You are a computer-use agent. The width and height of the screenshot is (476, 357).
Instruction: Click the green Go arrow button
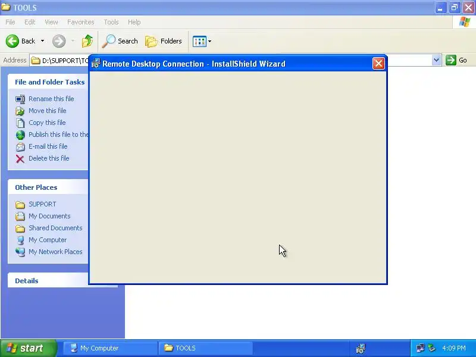(451, 60)
